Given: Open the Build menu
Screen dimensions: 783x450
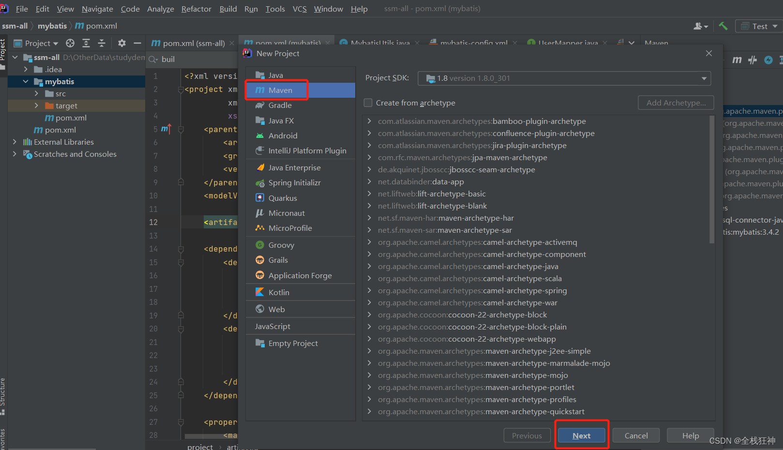Looking at the screenshot, I should 228,9.
